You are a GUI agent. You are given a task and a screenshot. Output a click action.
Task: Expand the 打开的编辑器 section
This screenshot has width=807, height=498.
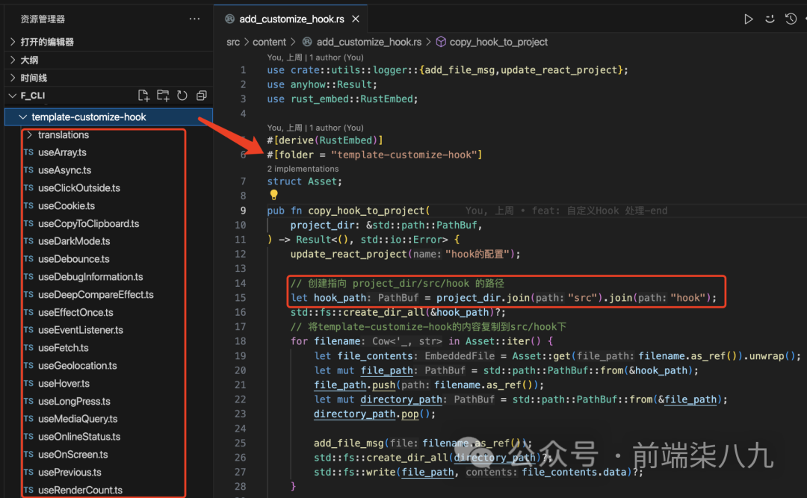[108, 42]
